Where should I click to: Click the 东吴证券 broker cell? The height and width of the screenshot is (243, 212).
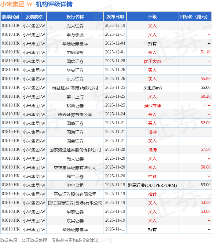75,220
